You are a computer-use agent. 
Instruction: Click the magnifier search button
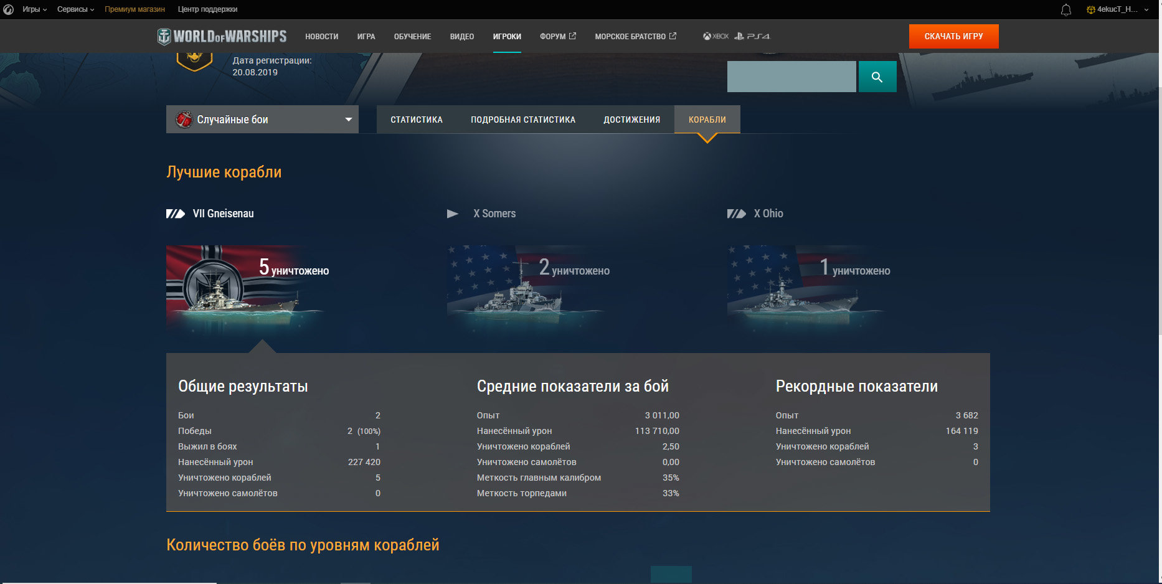877,77
